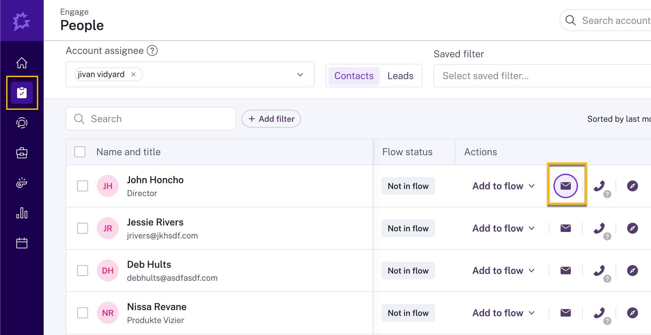Open Deb Hults' contact name
651x335 pixels.
149,264
